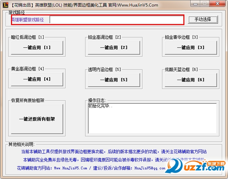Apply sky blue border 一键应用 [6]
Screen dimensions: 228x179
point(191,80)
